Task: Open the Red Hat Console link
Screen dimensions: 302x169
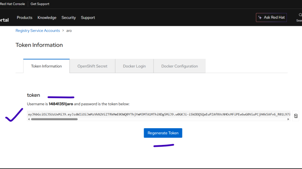Action: [x=12, y=4]
